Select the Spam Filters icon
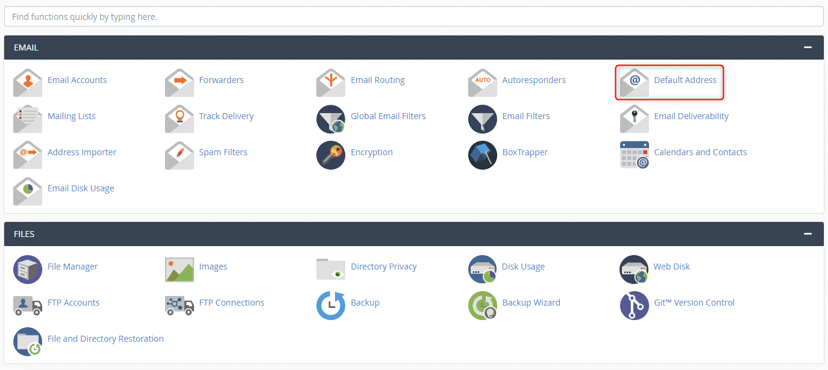828x370 pixels. click(x=179, y=155)
